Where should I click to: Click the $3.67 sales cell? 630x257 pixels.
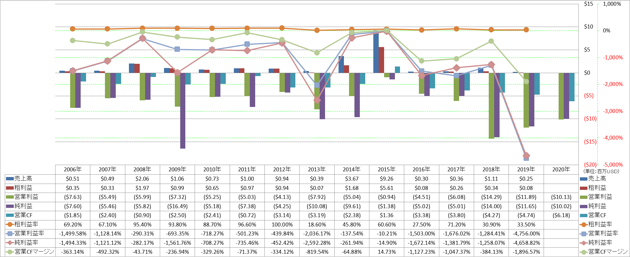[x=352, y=179]
